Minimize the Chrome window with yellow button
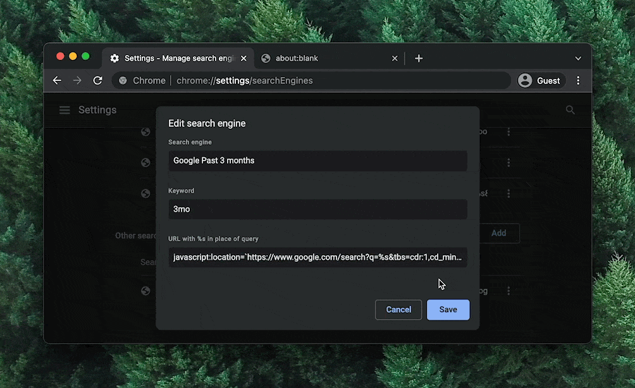Screen dimensions: 635x388 (x=73, y=56)
